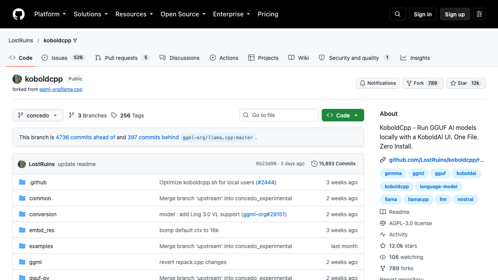Select the koboldai topic tag
Screen dimensions: 498x280
click(466, 173)
